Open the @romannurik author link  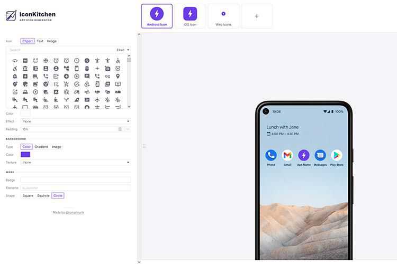pyautogui.click(x=74, y=212)
